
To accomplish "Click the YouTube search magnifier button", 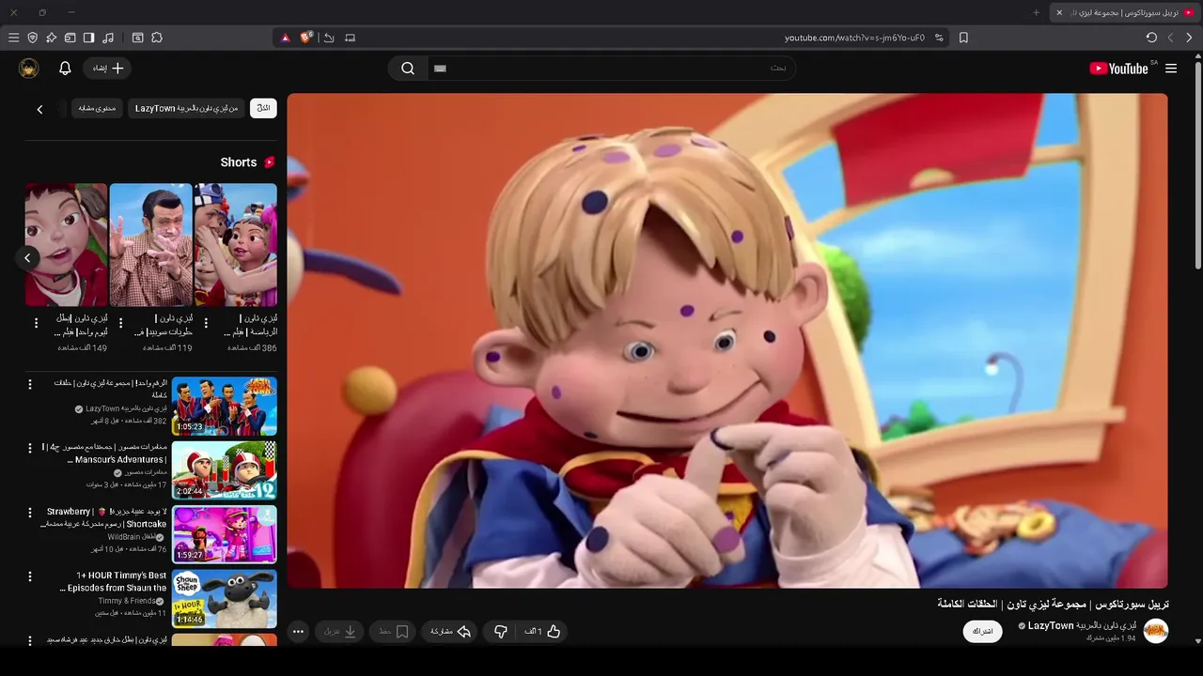I will coord(408,68).
